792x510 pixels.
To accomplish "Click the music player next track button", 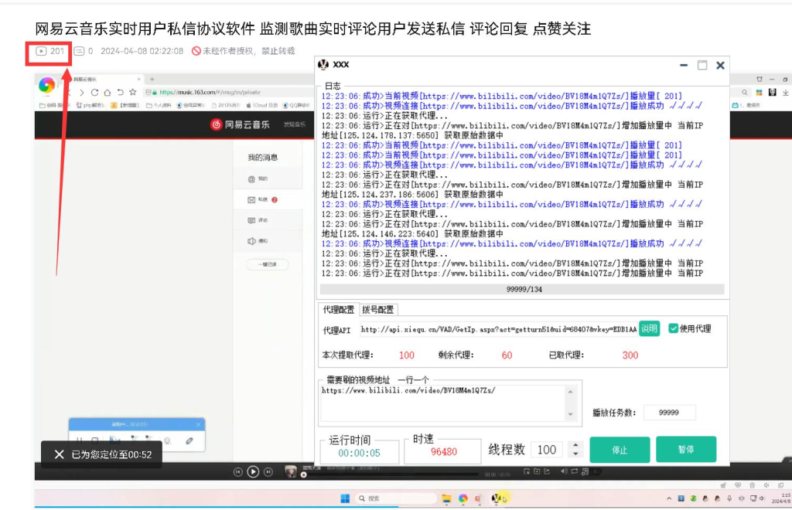I will point(268,472).
